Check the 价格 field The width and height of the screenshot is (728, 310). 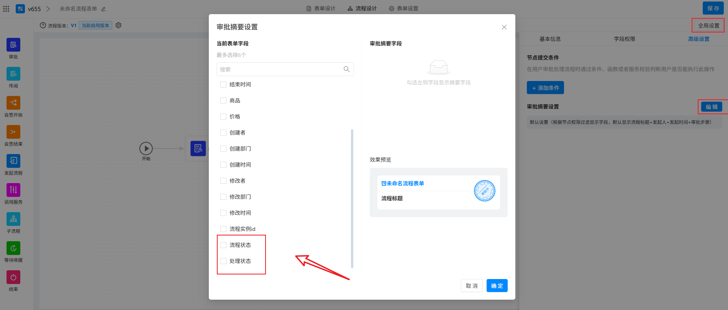[x=223, y=117]
